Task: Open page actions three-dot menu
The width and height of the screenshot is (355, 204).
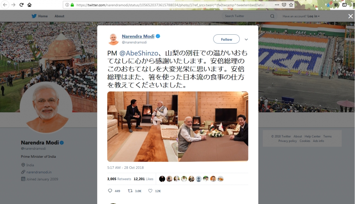Action: coord(277,5)
